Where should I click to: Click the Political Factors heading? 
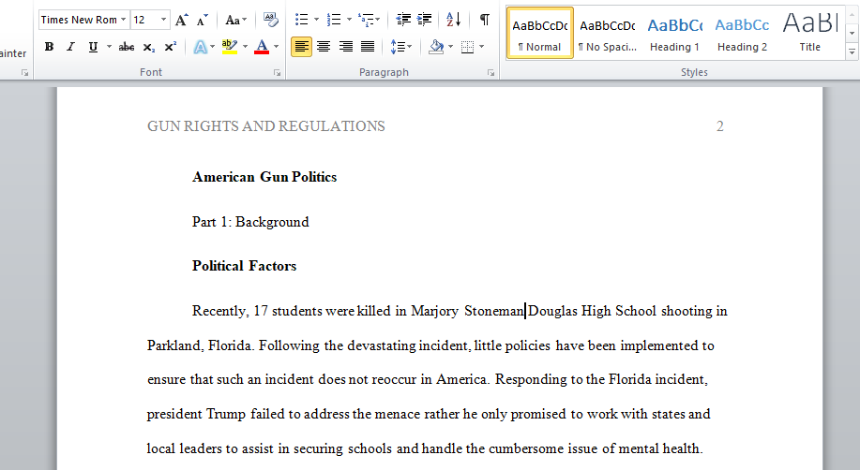[244, 266]
